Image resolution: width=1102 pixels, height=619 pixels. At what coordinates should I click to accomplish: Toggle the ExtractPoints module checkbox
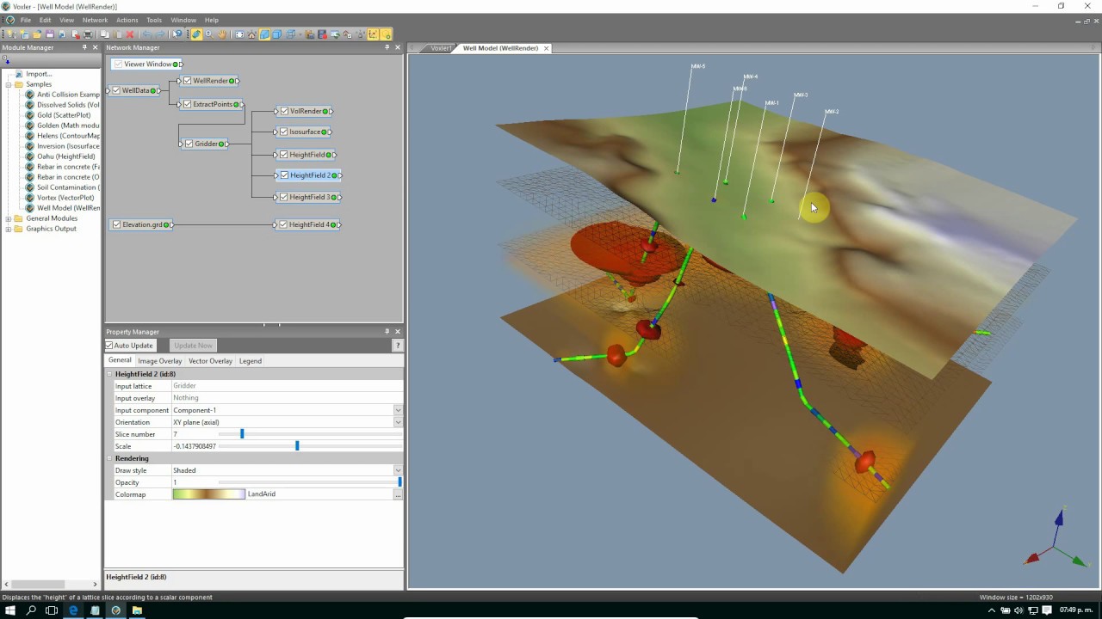187,104
